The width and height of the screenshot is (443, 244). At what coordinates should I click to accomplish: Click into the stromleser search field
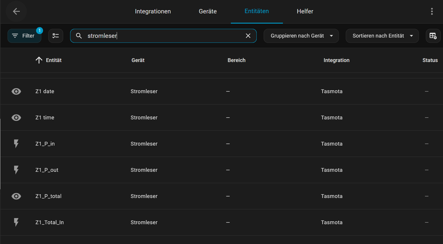pyautogui.click(x=163, y=36)
